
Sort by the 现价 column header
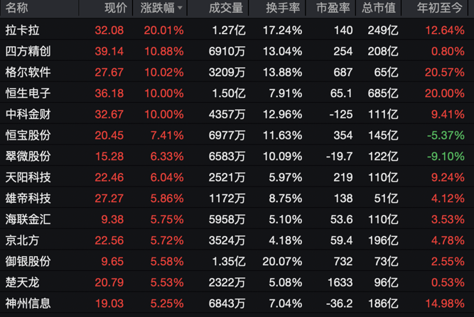[x=116, y=9]
